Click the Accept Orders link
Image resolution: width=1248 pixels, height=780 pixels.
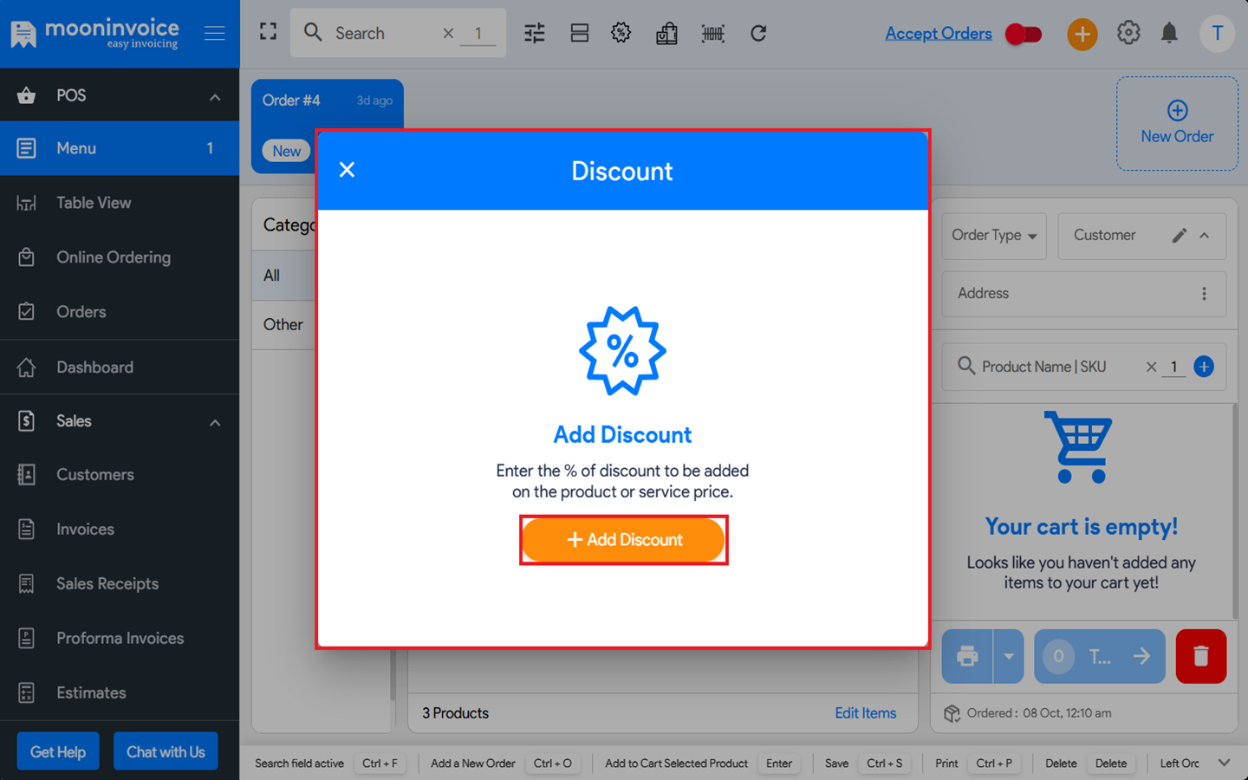pyautogui.click(x=938, y=34)
